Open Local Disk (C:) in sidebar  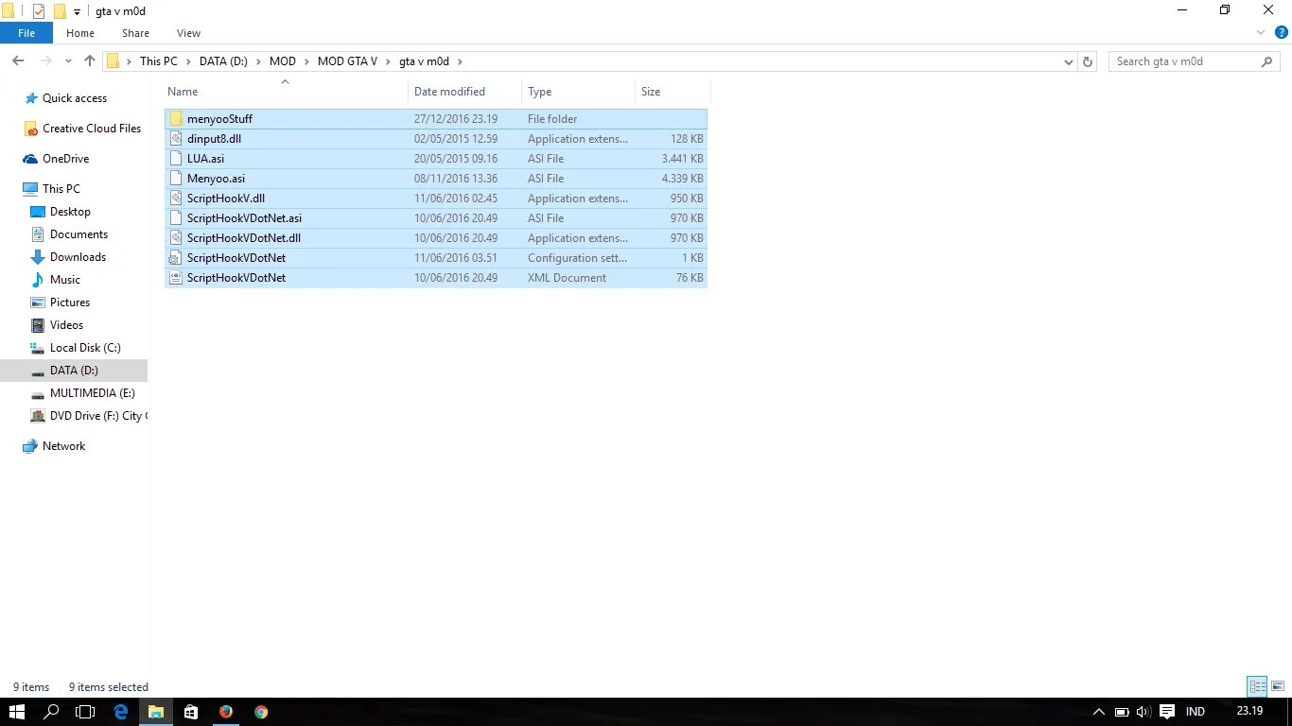85,348
